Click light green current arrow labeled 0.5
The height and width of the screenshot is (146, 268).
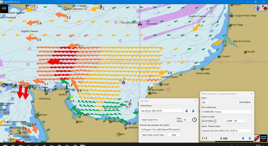[x=72, y=98]
